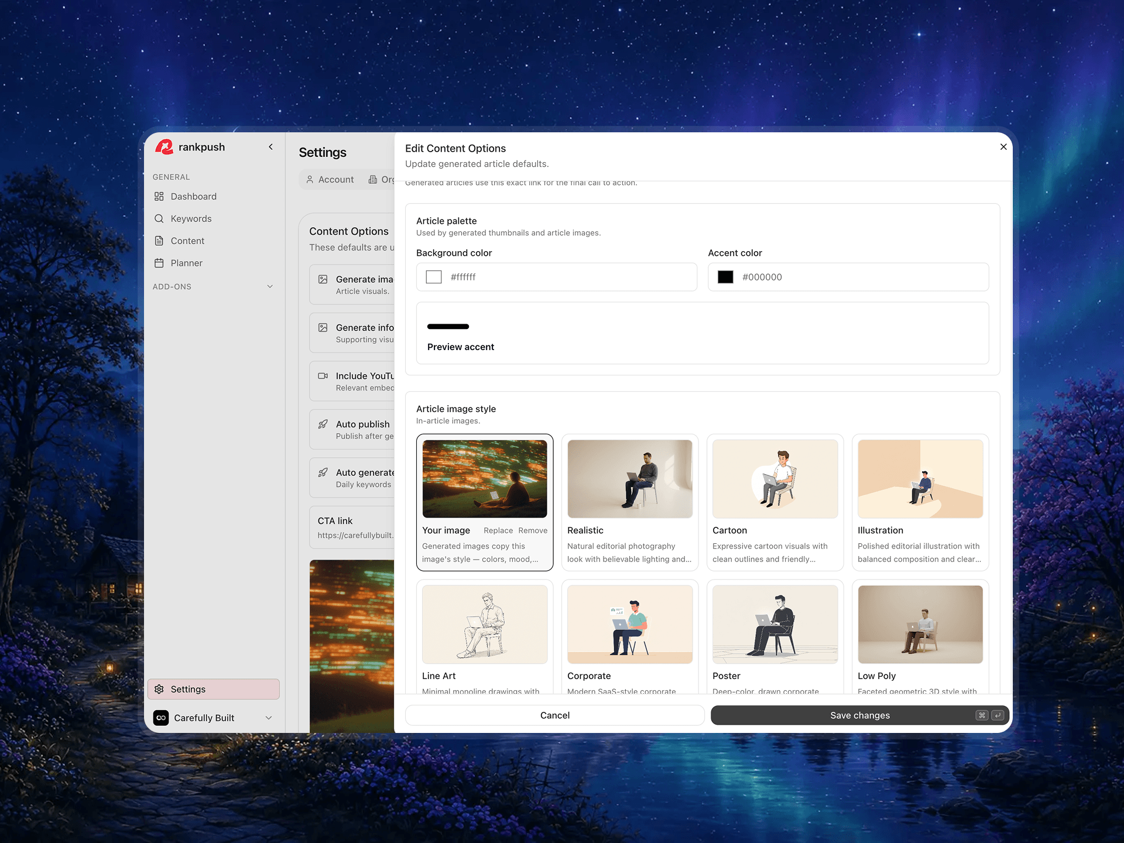Select the Poster image style
This screenshot has height=843, width=1124.
point(775,636)
